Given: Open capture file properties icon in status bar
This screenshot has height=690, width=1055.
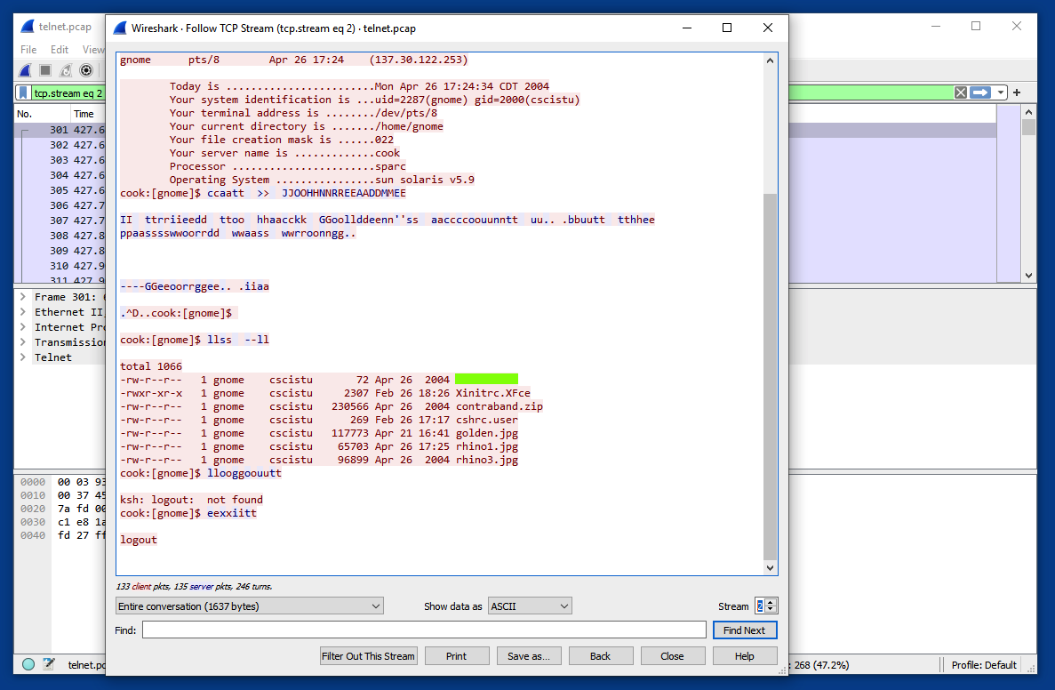Looking at the screenshot, I should point(49,664).
